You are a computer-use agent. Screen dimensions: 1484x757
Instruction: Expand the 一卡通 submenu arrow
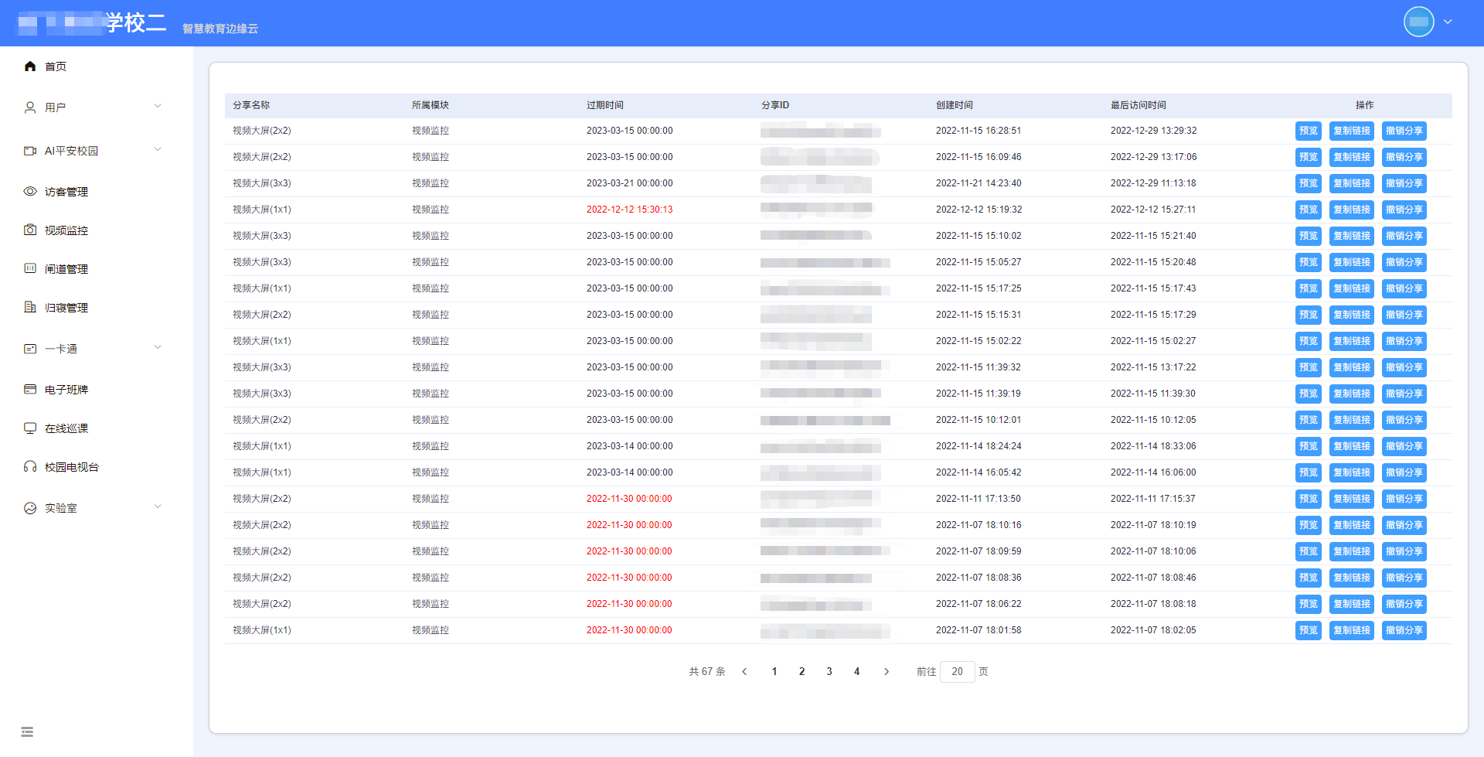[158, 348]
